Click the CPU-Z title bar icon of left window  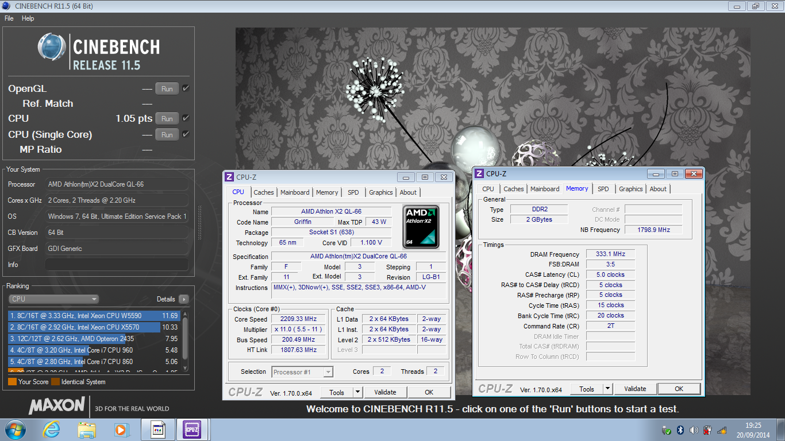click(x=229, y=177)
